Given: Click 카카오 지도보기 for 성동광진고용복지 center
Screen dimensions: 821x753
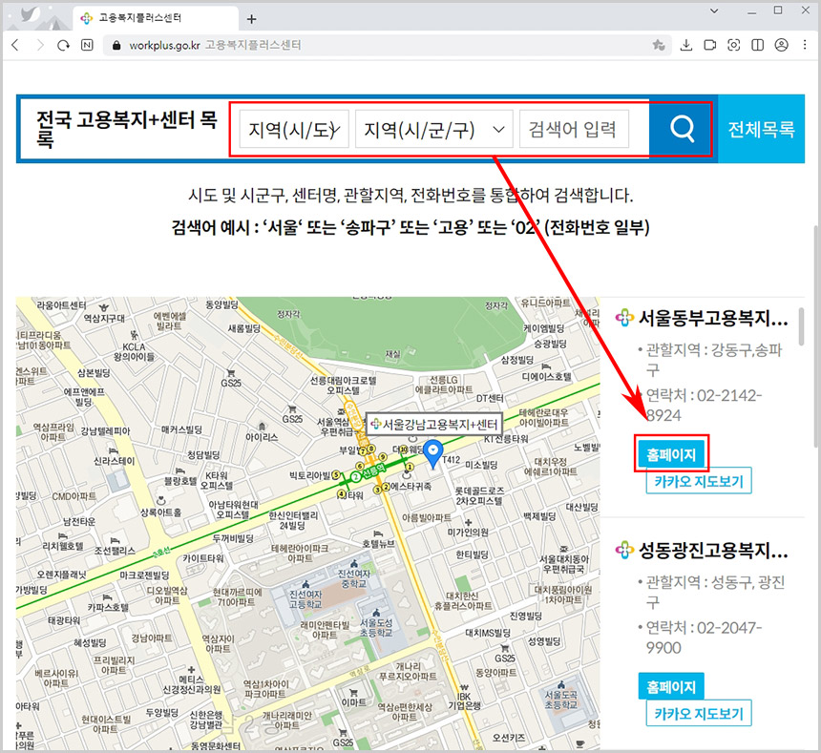Looking at the screenshot, I should point(699,713).
